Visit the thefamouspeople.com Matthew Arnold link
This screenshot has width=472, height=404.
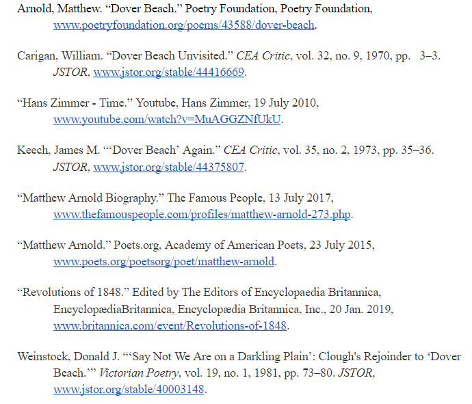(202, 214)
